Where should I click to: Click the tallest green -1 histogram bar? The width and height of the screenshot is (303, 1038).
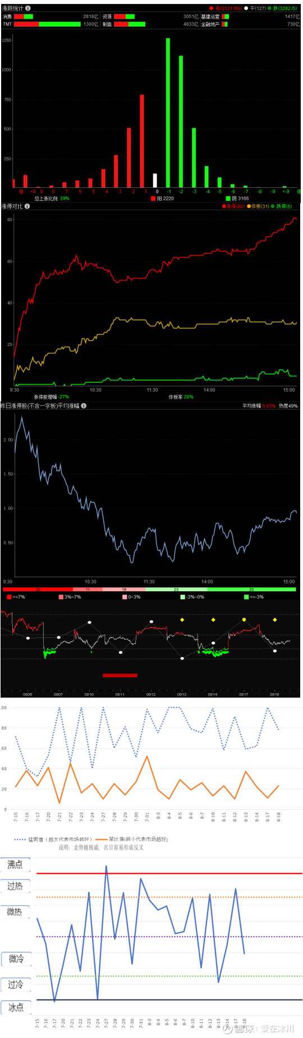(x=168, y=113)
